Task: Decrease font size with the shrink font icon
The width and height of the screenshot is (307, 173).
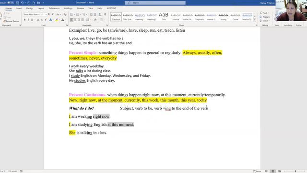Action: (x=53, y=14)
